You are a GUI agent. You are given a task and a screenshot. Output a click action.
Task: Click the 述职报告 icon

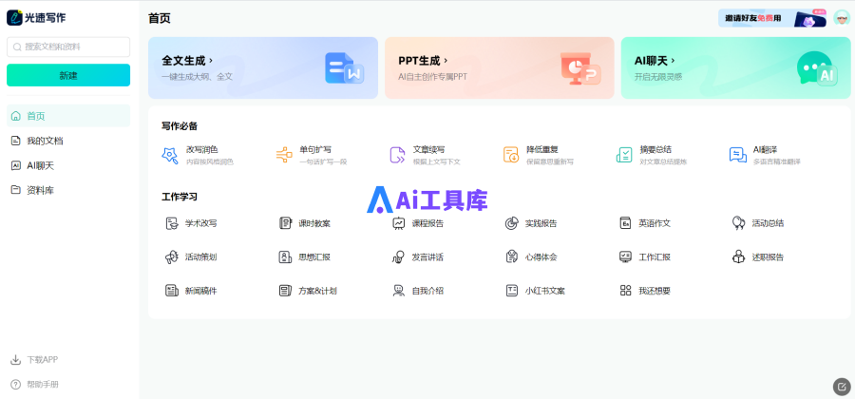738,256
